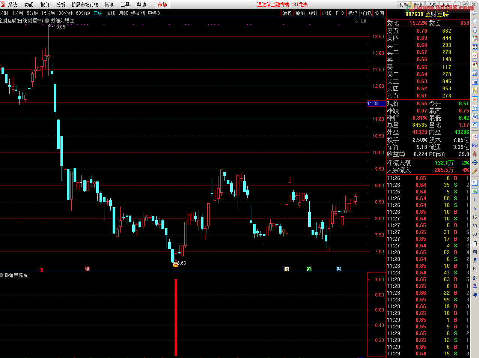
Task: Click the yellow smiley marker at the 6.66 low
Action: 175,265
